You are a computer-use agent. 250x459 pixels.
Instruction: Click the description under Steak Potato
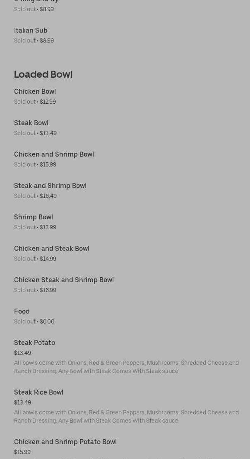pos(126,367)
